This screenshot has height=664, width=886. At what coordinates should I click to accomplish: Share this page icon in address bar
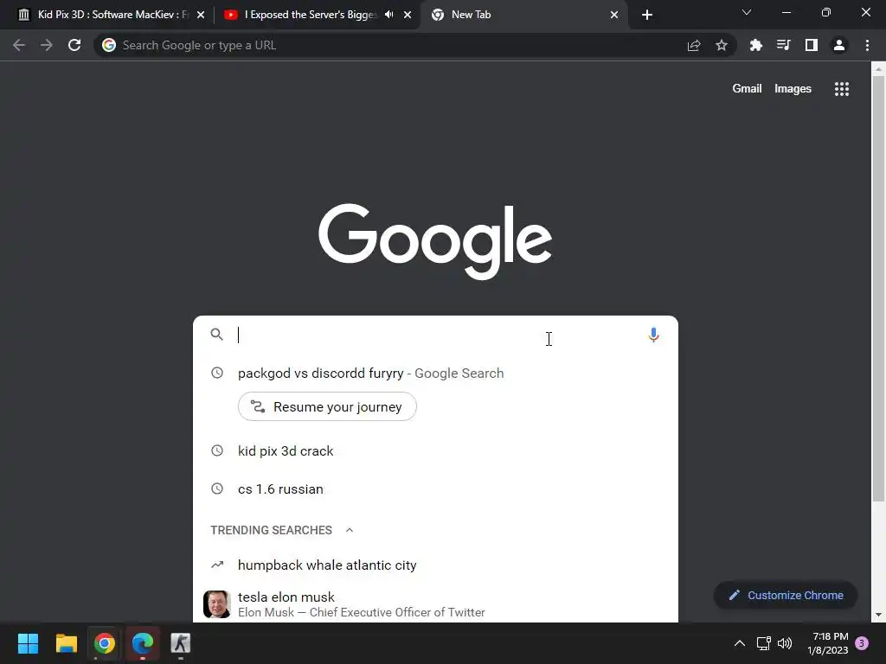[694, 45]
